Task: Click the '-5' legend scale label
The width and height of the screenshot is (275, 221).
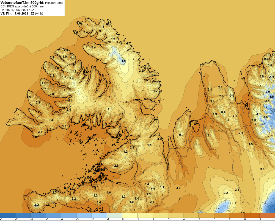Action: 47,219
